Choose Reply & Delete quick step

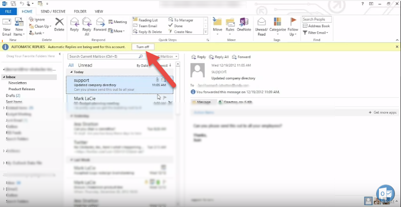click(x=148, y=32)
